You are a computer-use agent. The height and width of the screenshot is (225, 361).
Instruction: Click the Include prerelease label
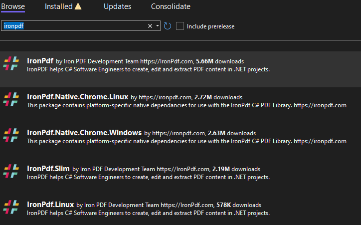tap(210, 26)
